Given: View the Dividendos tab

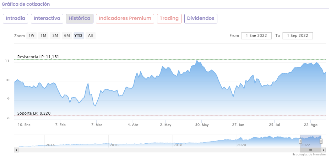Looking at the screenshot, I should [201, 18].
